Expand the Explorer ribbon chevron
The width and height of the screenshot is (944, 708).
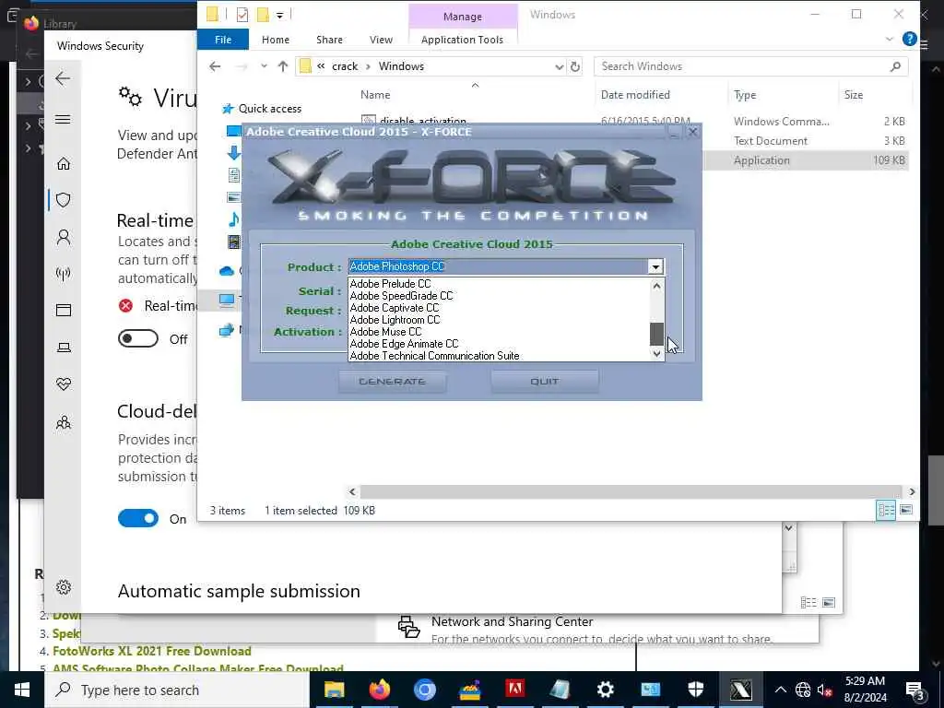(x=890, y=39)
